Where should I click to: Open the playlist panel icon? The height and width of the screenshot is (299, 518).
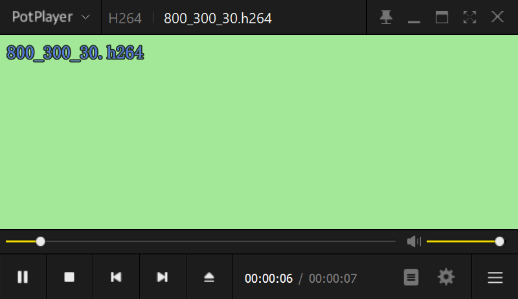[x=411, y=277]
